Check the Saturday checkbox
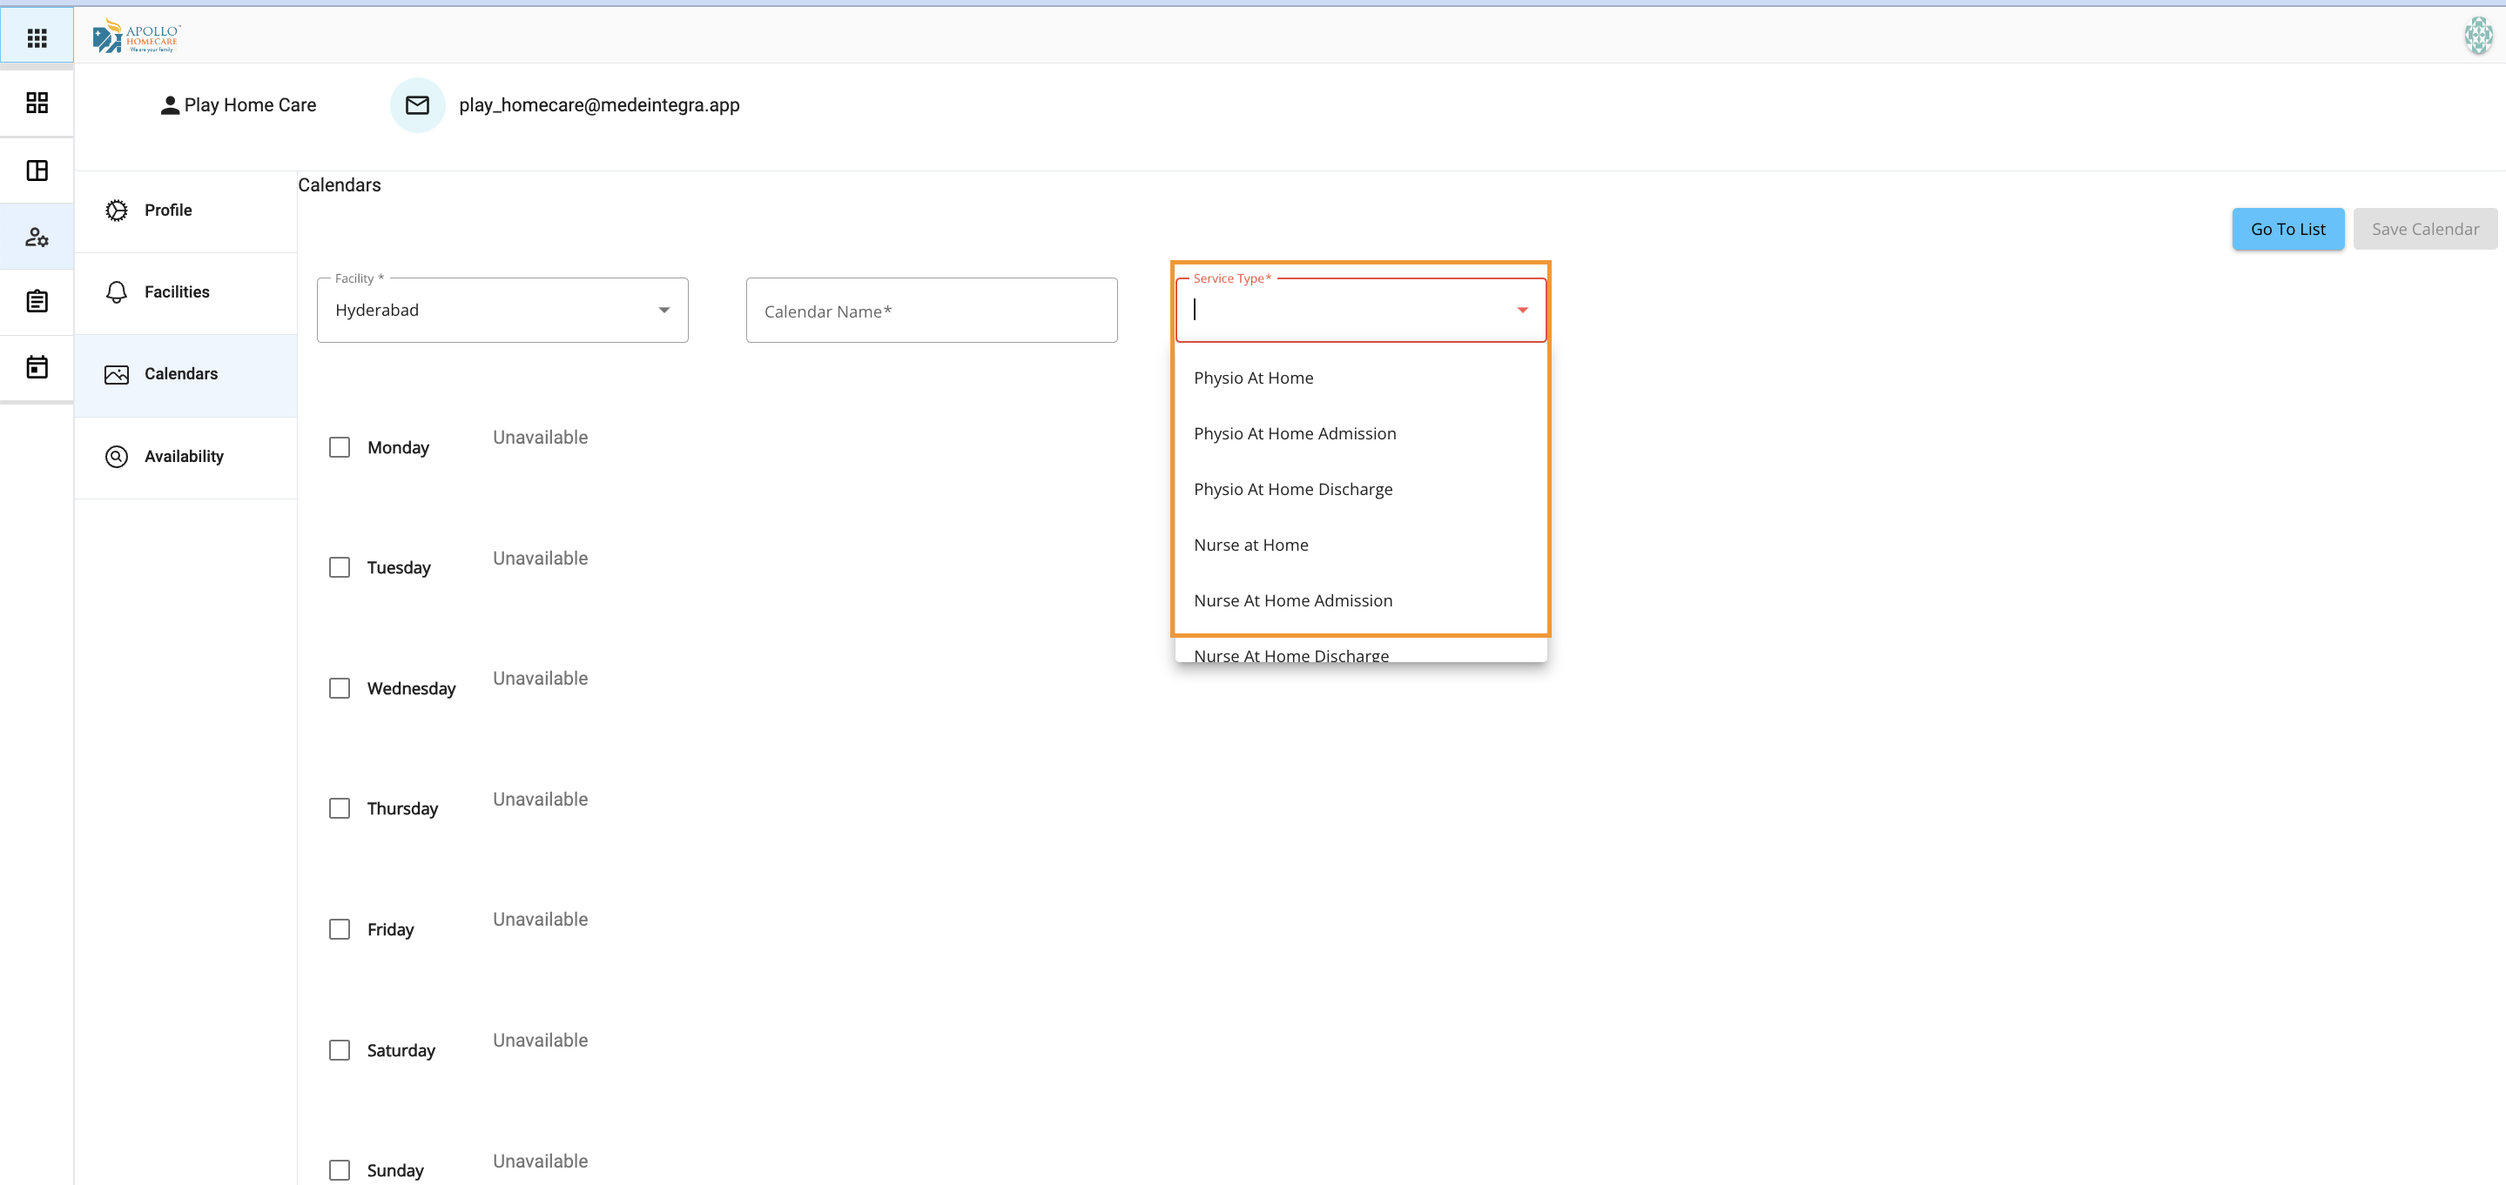Screen dimensions: 2506x1185 tap(340, 1050)
